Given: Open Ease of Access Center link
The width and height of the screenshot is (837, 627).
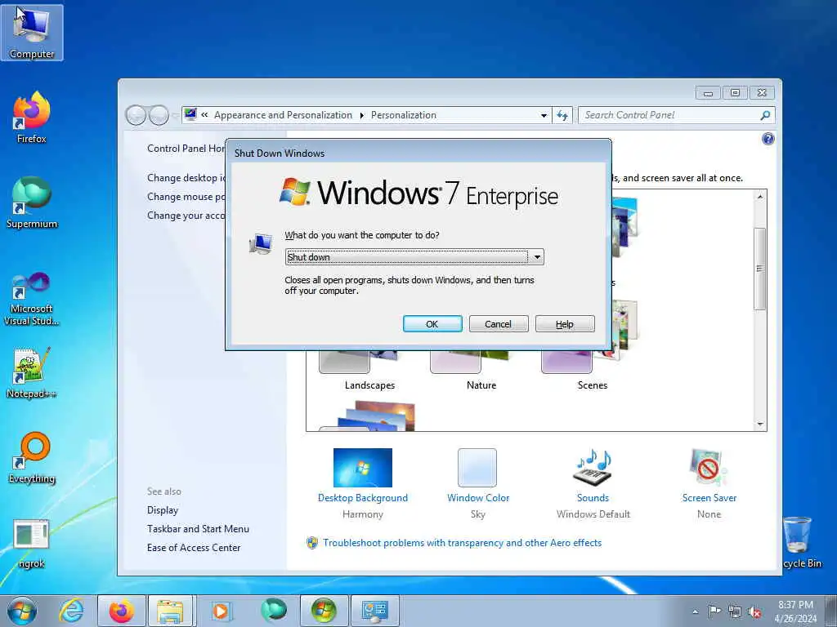Looking at the screenshot, I should point(194,548).
